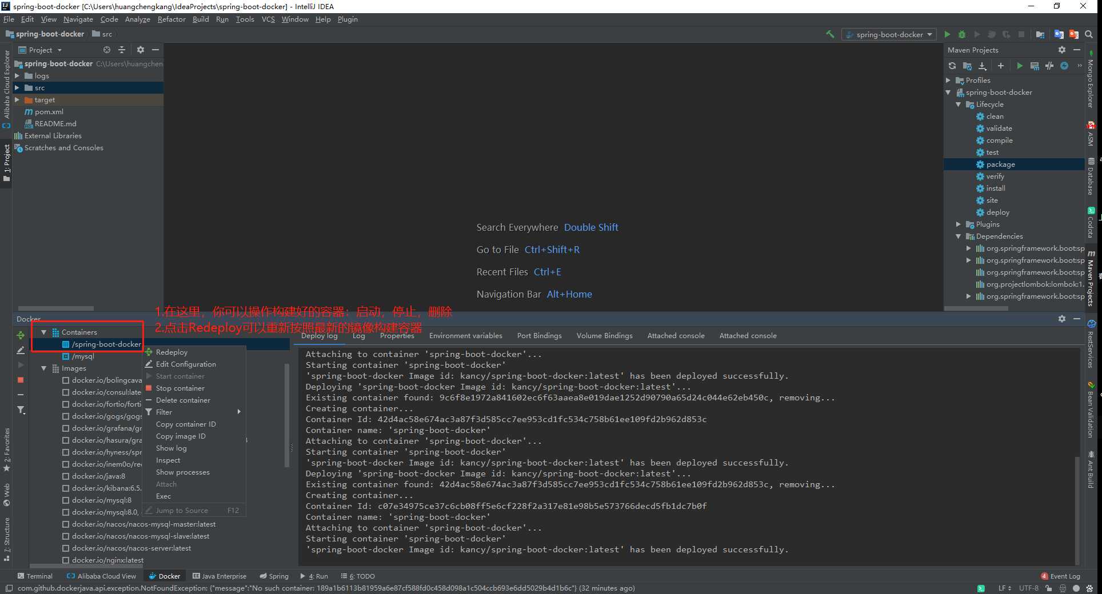Expand the Plugins node in Maven
1102x594 pixels.
pos(959,224)
